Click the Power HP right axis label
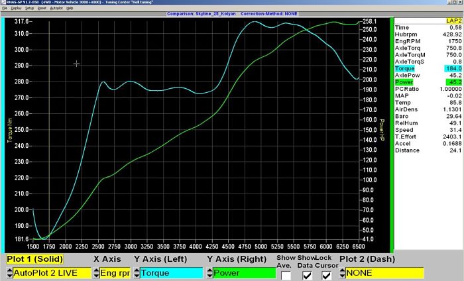The height and width of the screenshot is (281, 464). pos(382,130)
